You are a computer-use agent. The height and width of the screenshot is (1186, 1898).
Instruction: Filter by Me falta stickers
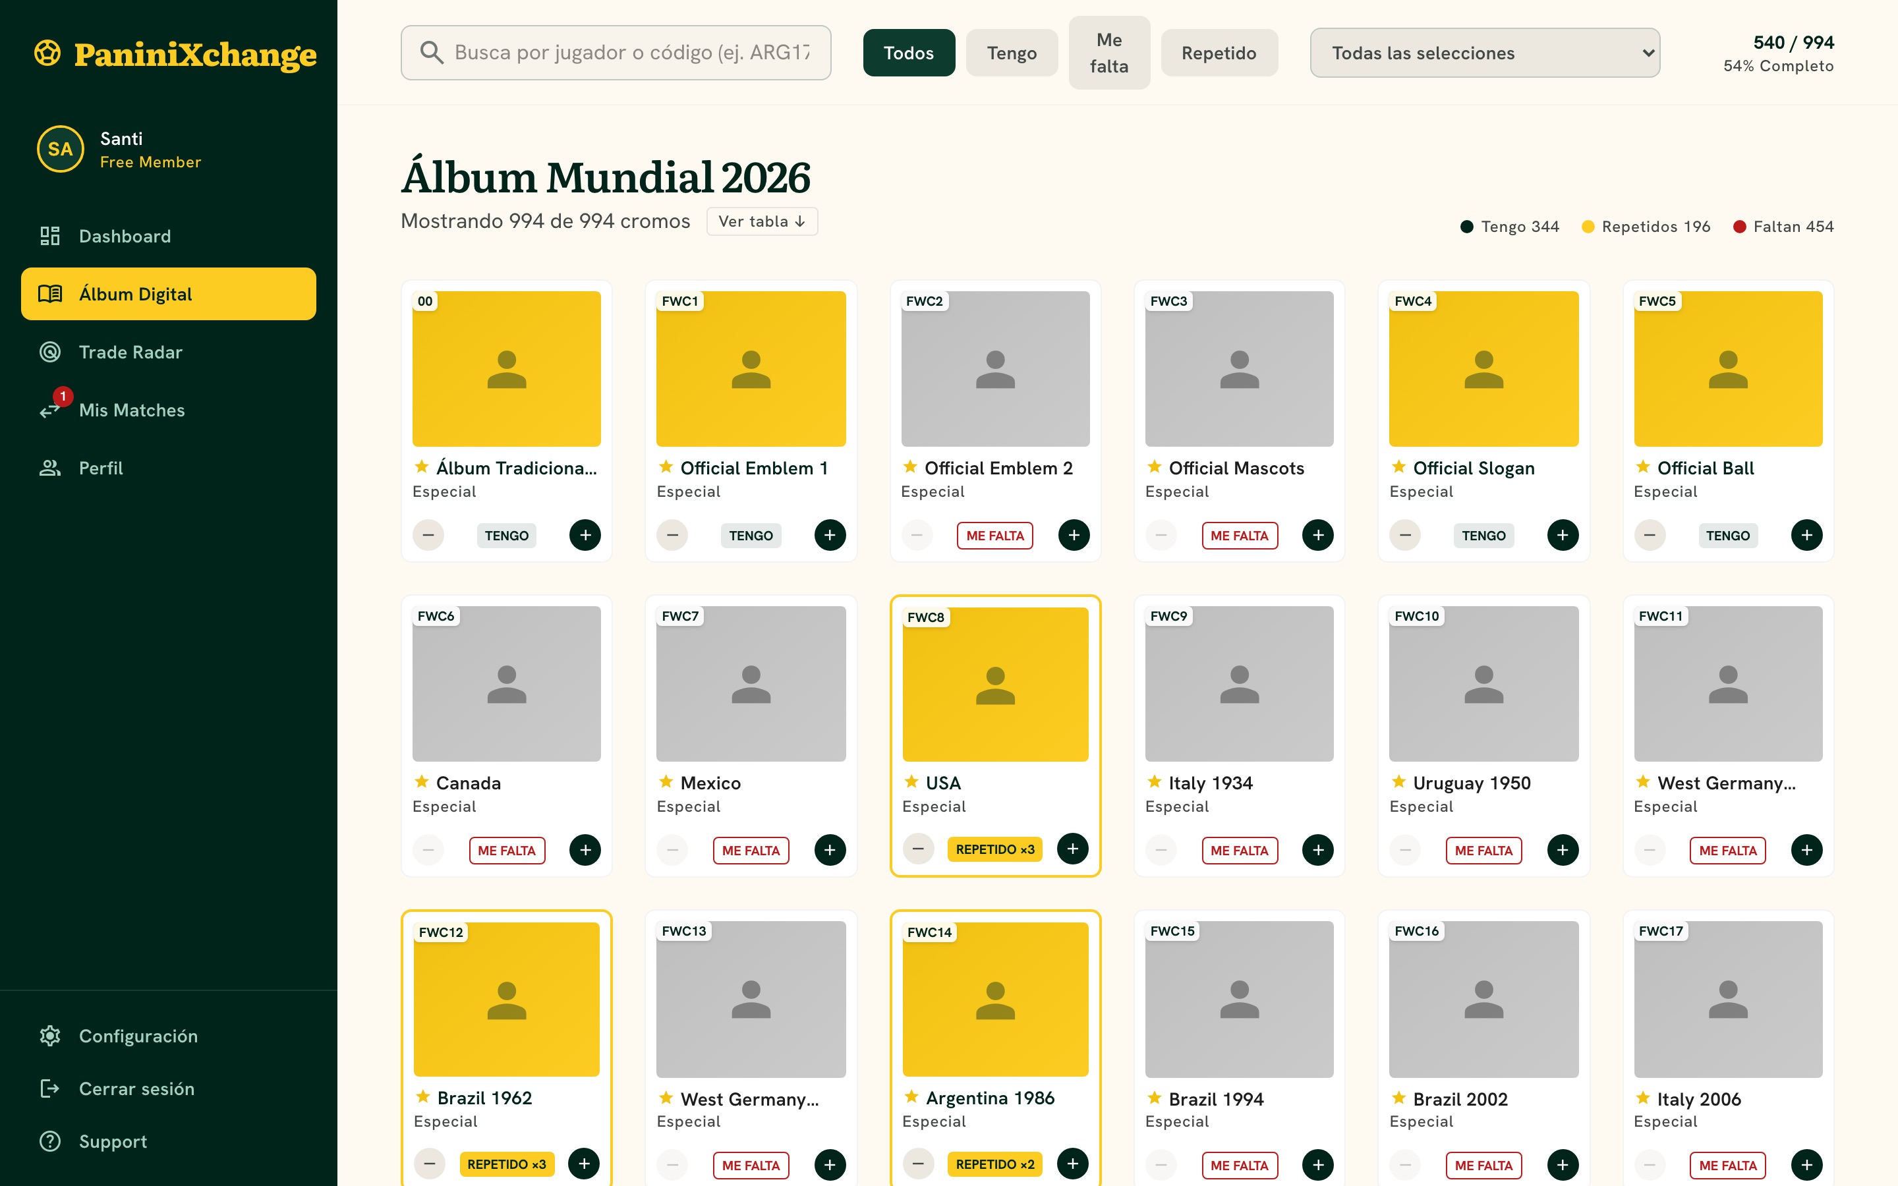1109,53
